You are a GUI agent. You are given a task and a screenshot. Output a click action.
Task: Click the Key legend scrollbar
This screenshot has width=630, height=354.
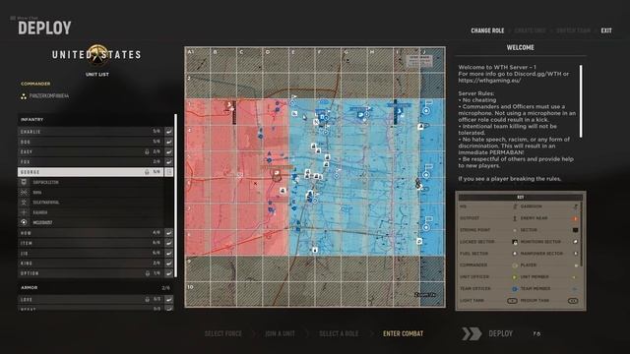click(x=582, y=233)
